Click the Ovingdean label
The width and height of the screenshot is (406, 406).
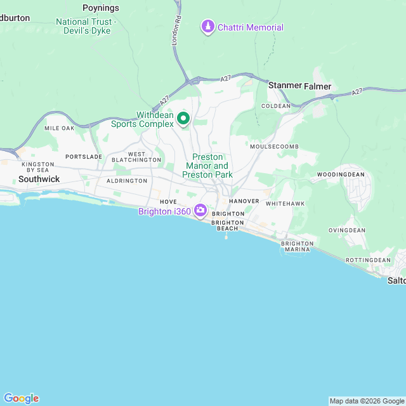[x=347, y=230]
